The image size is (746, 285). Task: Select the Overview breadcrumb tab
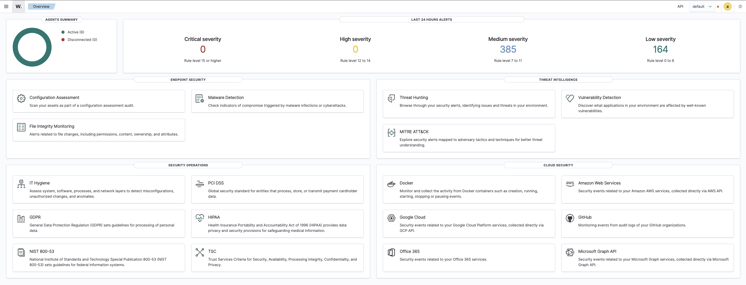click(x=41, y=6)
